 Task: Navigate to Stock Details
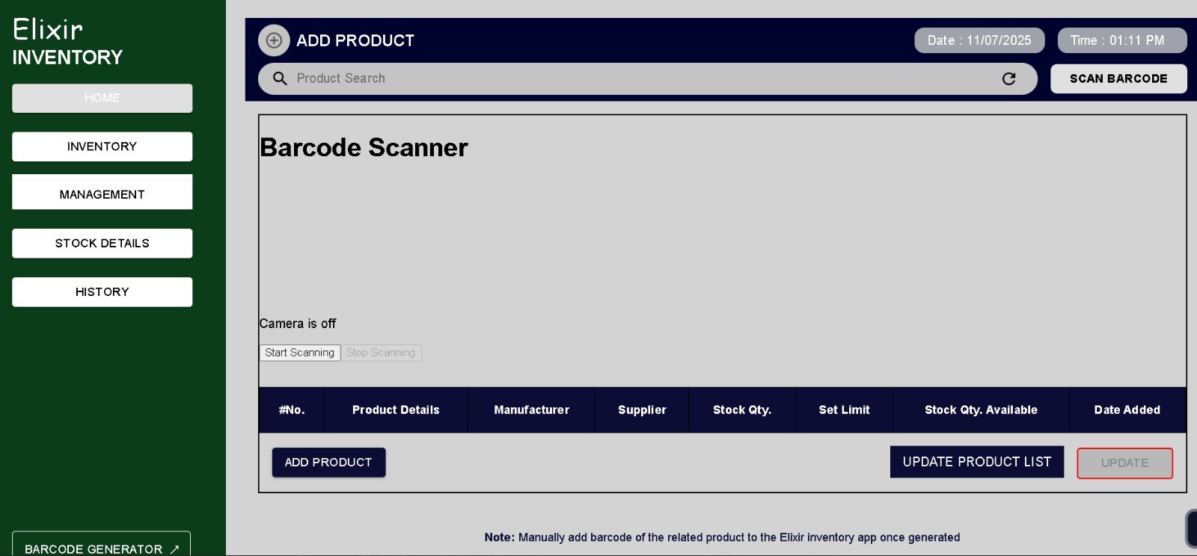point(102,243)
